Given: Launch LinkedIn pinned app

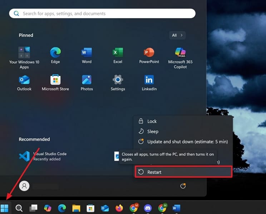Looking at the screenshot, I should click(149, 83).
